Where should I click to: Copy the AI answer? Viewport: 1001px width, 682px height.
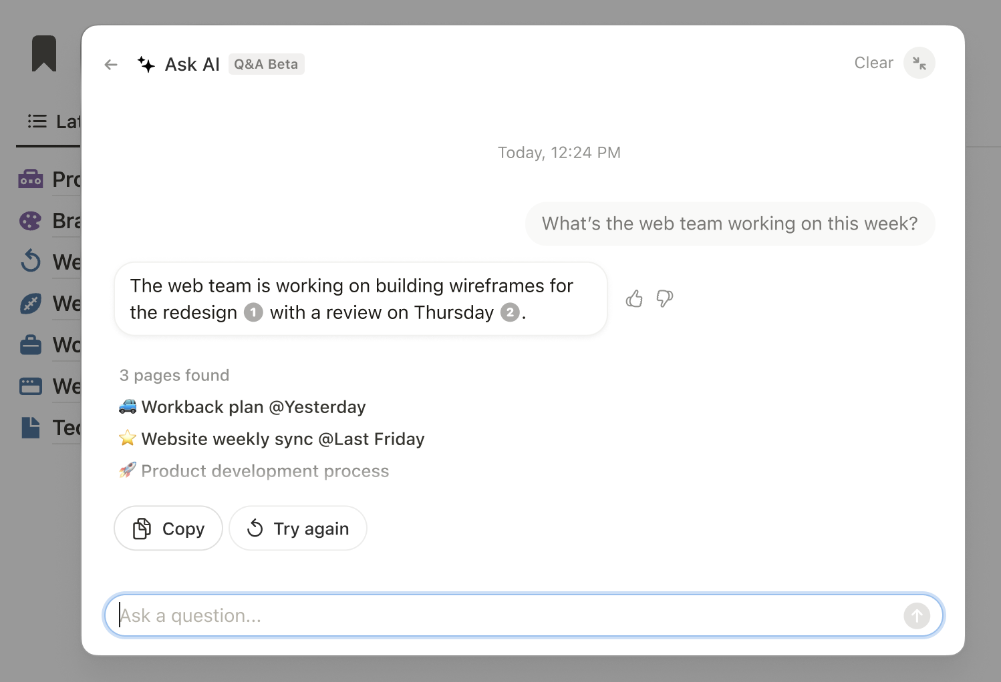168,529
